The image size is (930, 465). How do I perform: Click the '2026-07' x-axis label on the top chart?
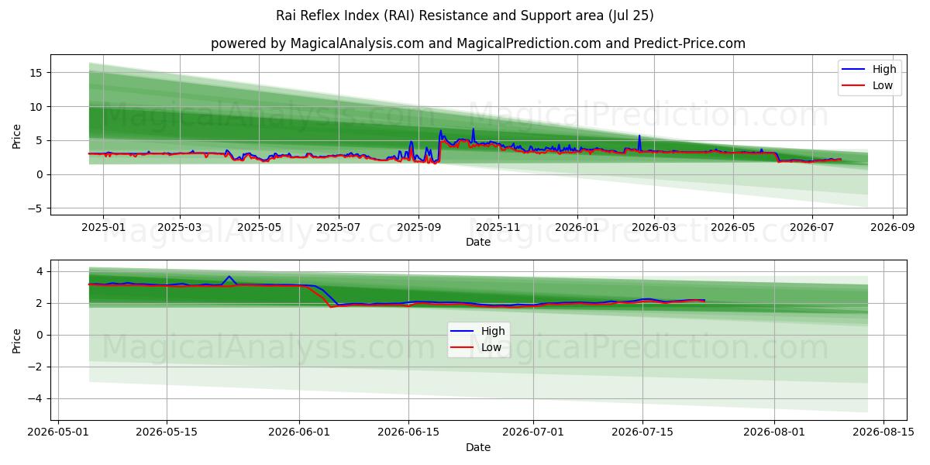(x=811, y=227)
